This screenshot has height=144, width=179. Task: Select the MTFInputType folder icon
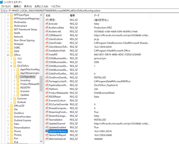[x=12, y=15]
